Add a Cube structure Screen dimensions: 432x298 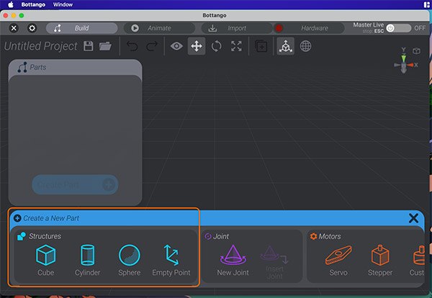[46, 258]
